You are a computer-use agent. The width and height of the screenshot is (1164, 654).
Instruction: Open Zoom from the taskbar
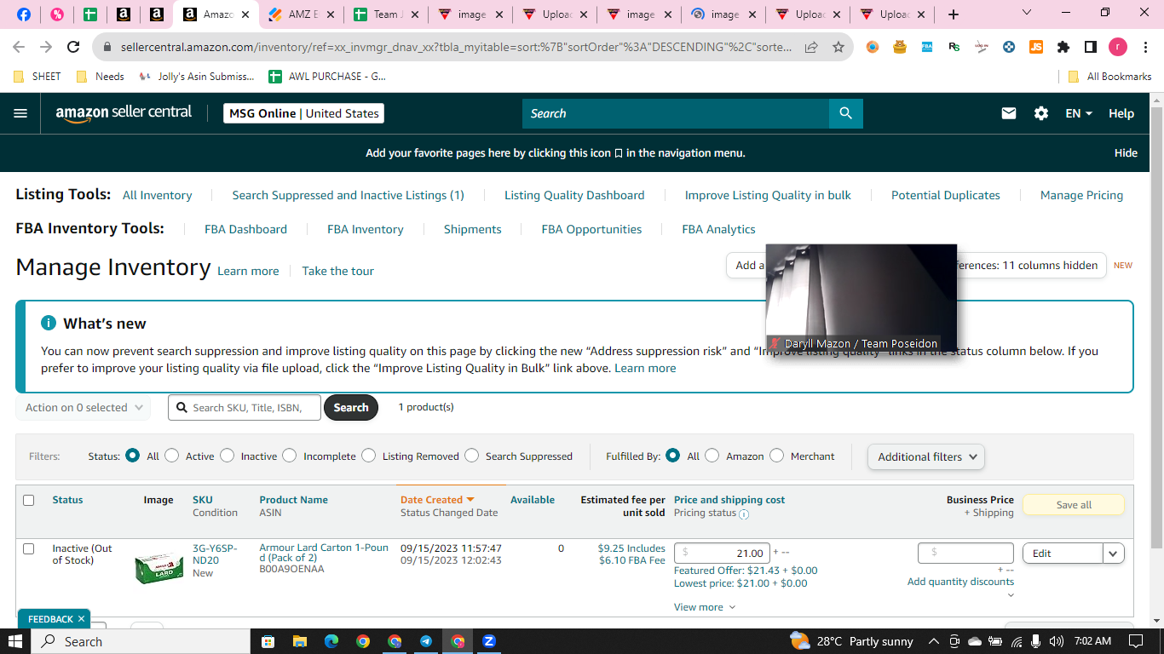tap(489, 641)
